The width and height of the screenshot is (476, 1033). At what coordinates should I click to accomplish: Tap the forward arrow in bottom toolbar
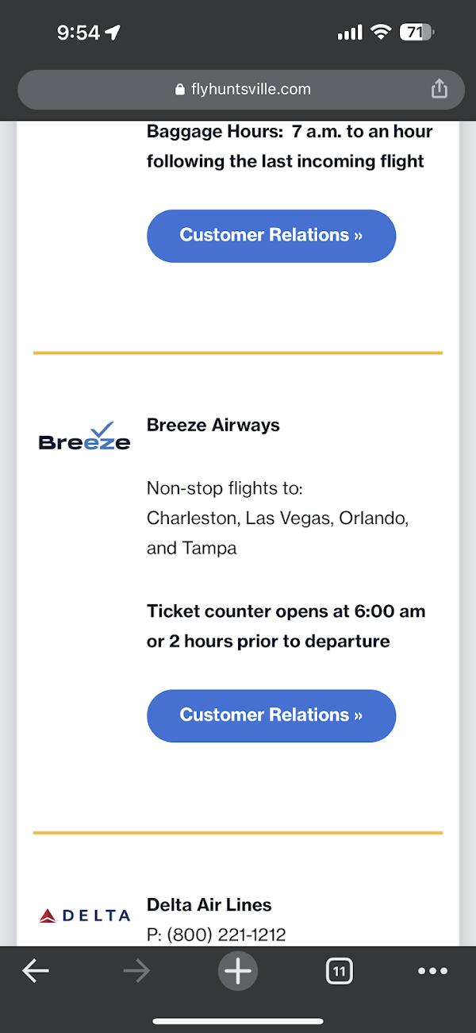click(x=136, y=970)
